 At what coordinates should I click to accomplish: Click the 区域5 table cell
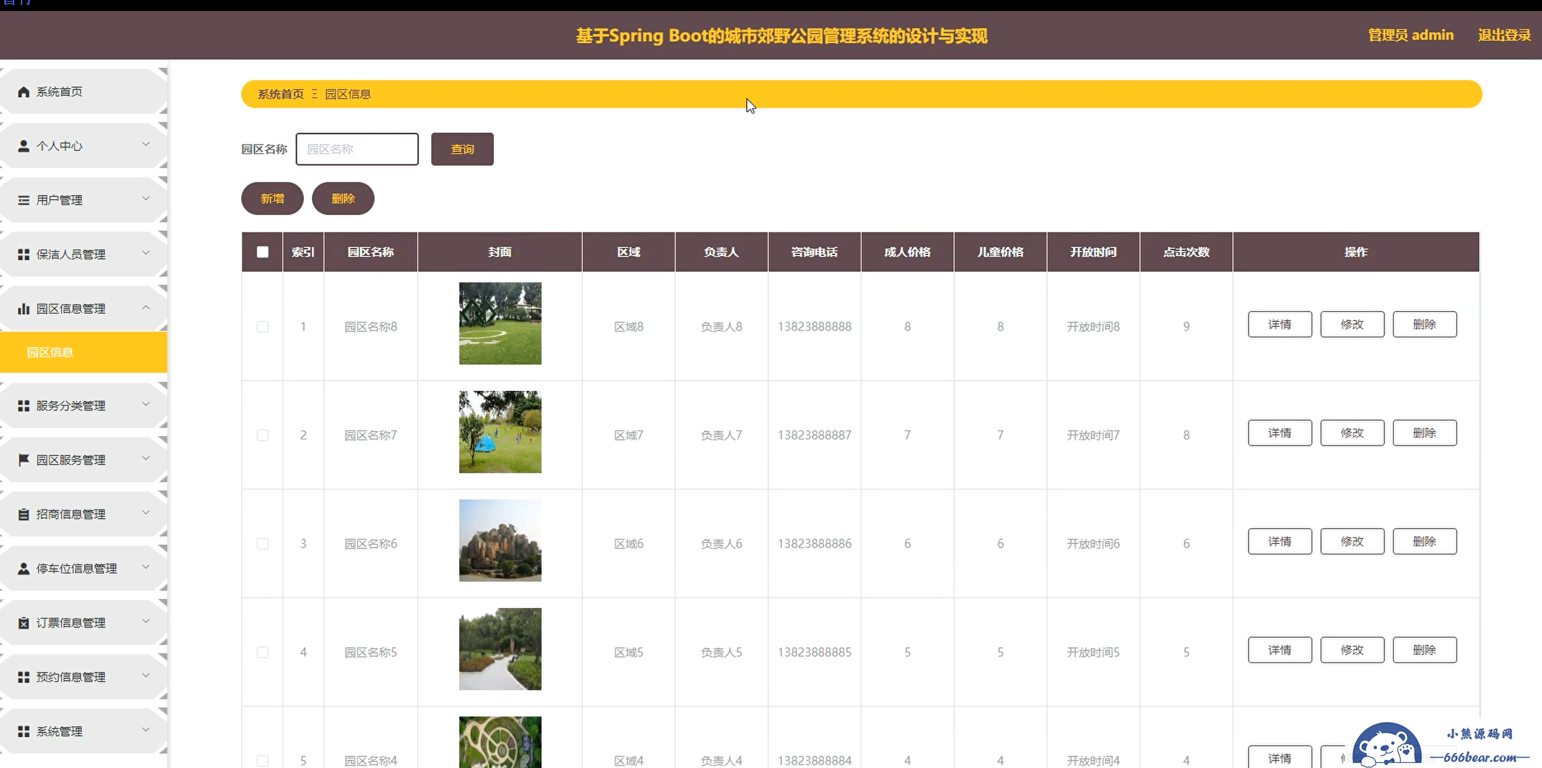628,652
